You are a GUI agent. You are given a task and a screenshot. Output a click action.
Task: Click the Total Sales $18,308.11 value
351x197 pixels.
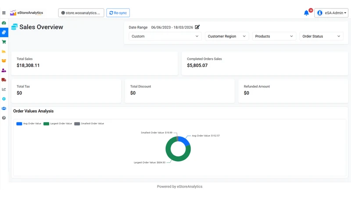click(28, 65)
